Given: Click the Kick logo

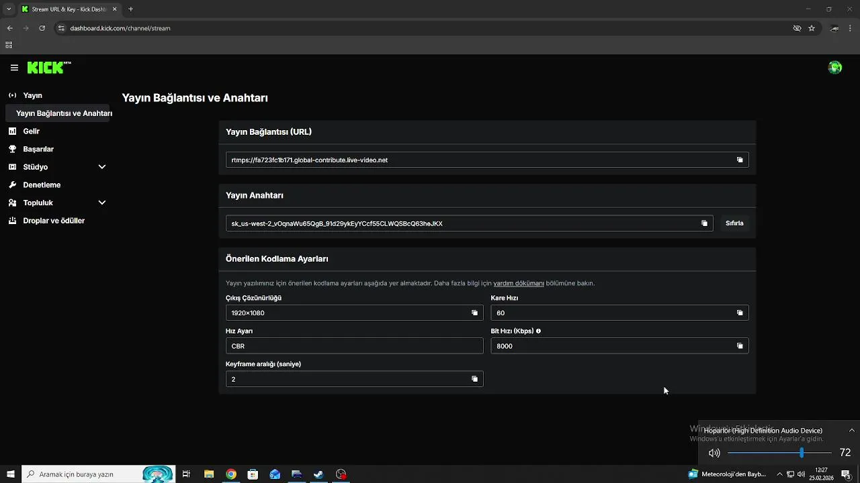Looking at the screenshot, I should pyautogui.click(x=49, y=68).
